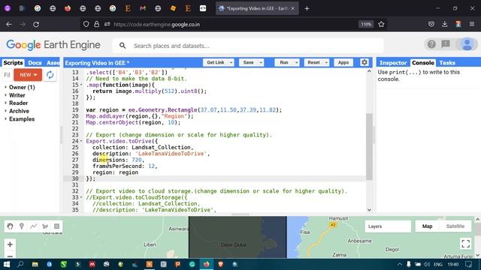Expand the Reader folder
This screenshot has width=481, height=270.
tap(6, 103)
